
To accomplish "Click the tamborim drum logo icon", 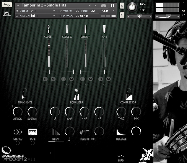I will pyautogui.click(x=6, y=150).
